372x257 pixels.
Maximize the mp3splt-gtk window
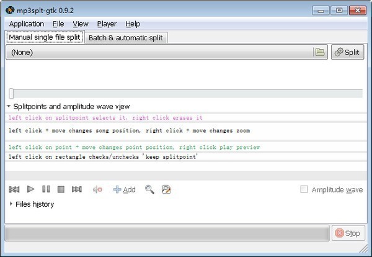(339, 11)
